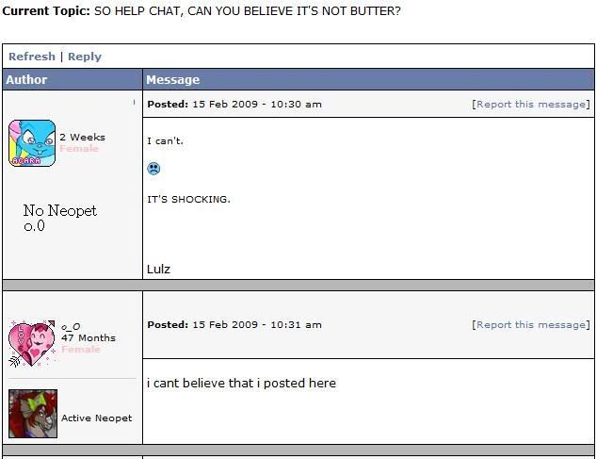This screenshot has height=459, width=597.
Task: Click the 'IT'S SHOCKING.' message text
Action: 189,200
